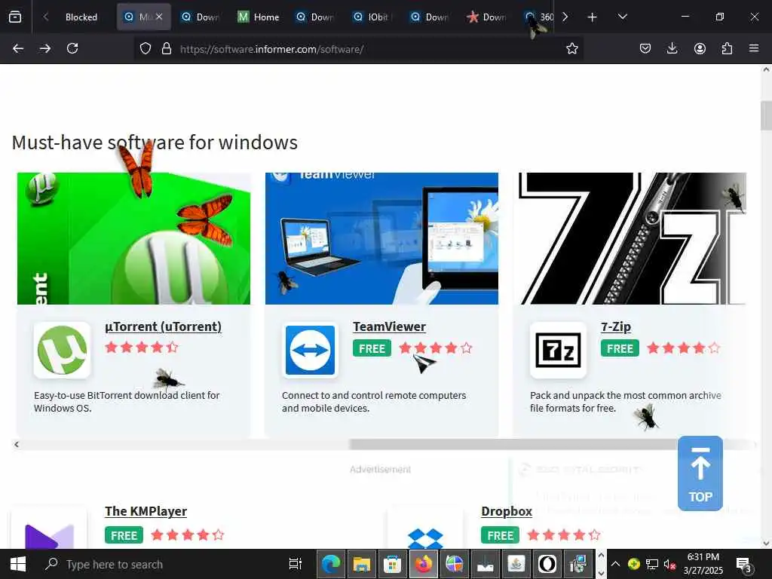Show hidden system tray icons
This screenshot has width=772, height=579.
pyautogui.click(x=615, y=564)
